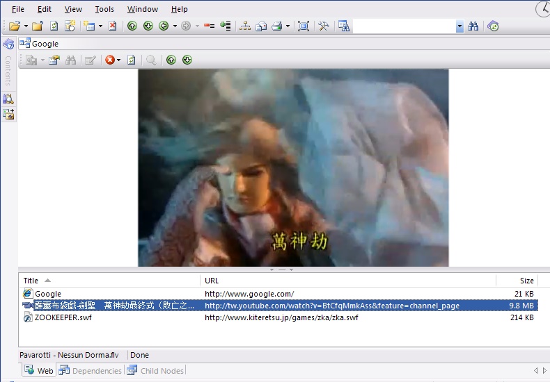
Task: Sort list by Title column header
Action: coord(109,281)
